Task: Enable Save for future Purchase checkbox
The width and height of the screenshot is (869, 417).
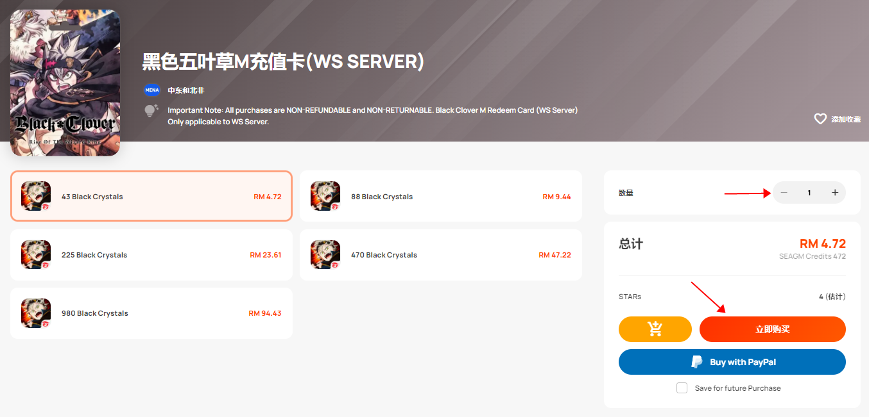Action: (x=682, y=388)
